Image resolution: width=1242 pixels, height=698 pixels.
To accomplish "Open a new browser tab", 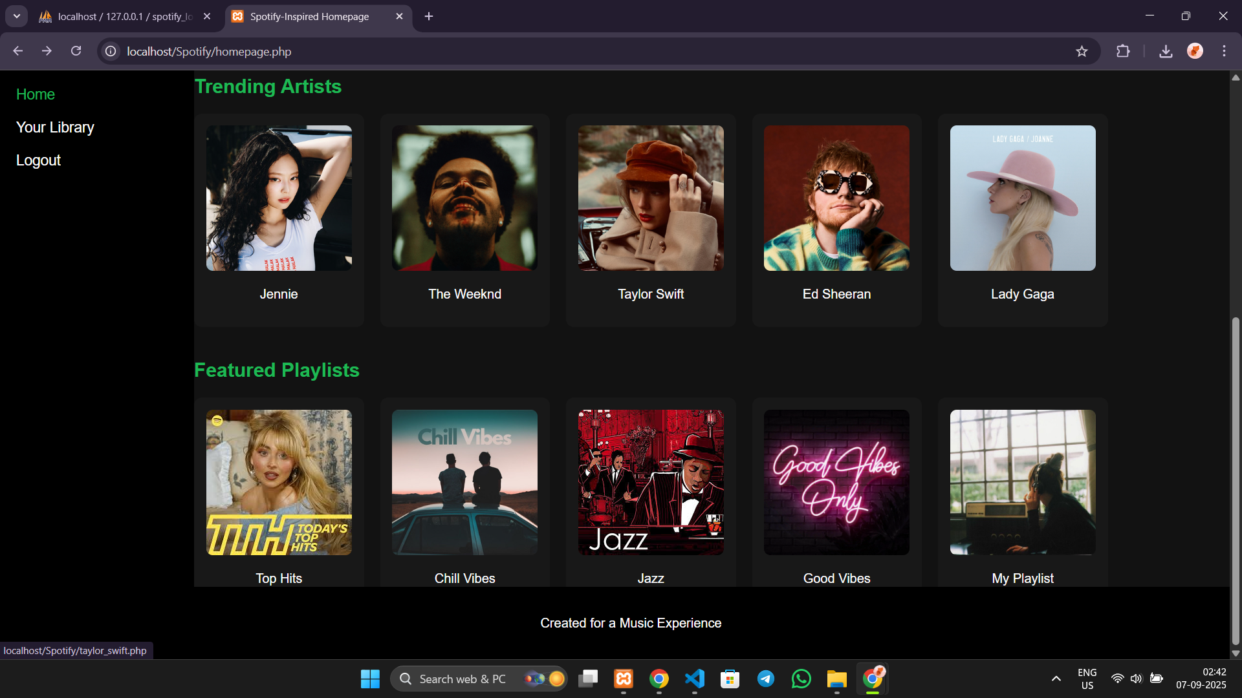I will pos(429,16).
